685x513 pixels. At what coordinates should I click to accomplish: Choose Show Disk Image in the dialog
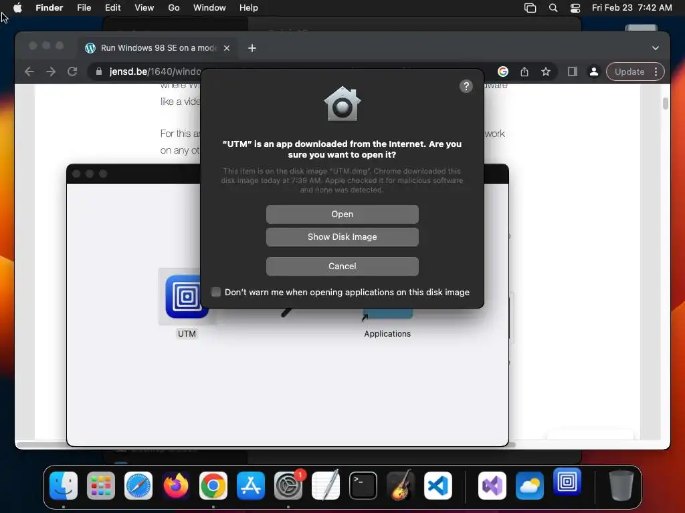[x=342, y=237]
